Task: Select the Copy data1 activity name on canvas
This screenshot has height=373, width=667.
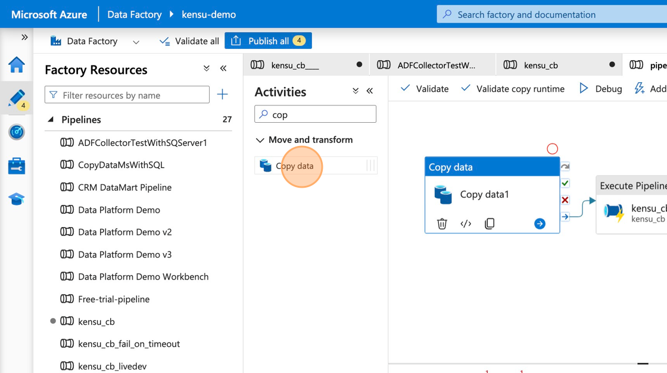Action: pyautogui.click(x=485, y=195)
